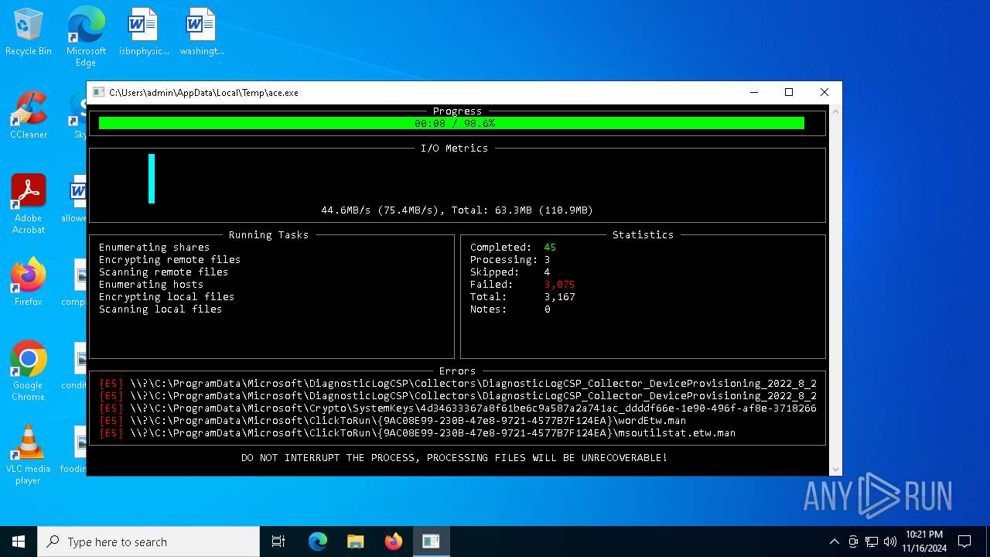Click the ace.exe console title bar icon

click(x=98, y=92)
